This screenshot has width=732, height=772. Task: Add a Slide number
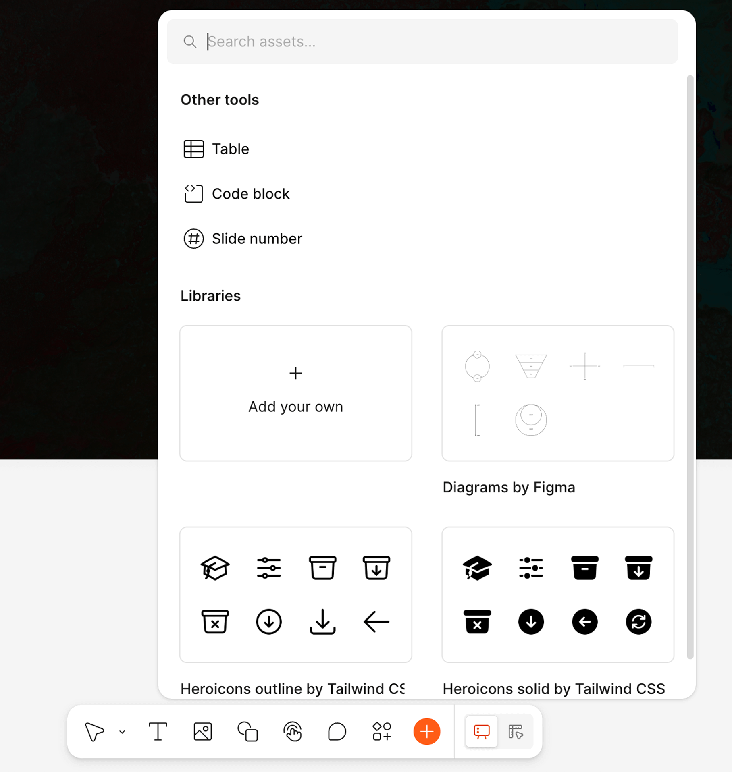[257, 238]
